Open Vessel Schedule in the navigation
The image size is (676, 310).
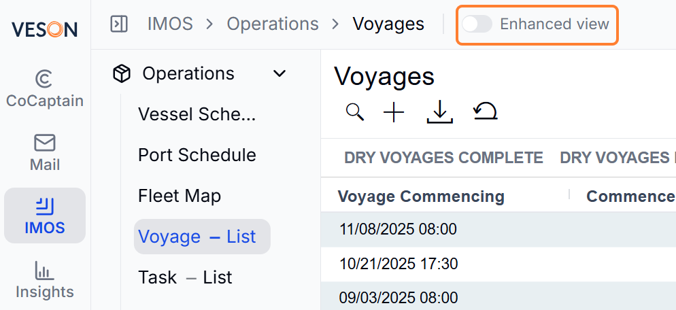click(197, 115)
